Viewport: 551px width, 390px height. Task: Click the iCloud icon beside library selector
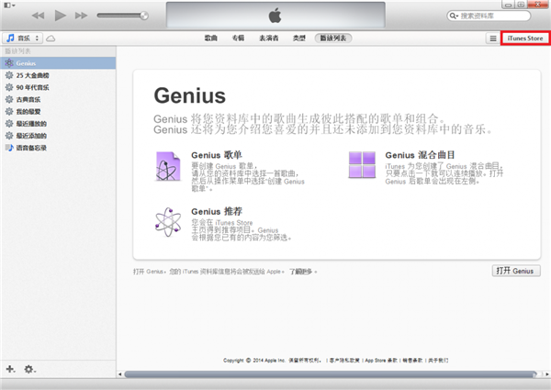tap(51, 39)
